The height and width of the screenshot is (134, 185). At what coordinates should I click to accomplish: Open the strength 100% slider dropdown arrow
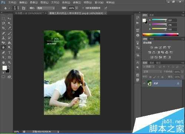[x=77, y=8]
